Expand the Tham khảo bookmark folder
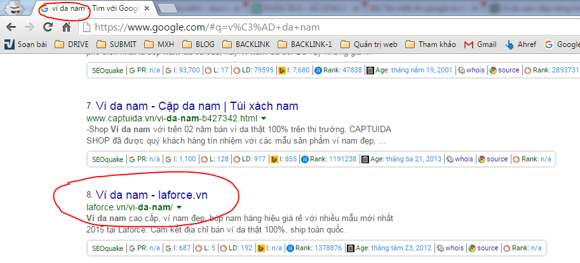Image resolution: width=580 pixels, height=263 pixels. pos(431,44)
